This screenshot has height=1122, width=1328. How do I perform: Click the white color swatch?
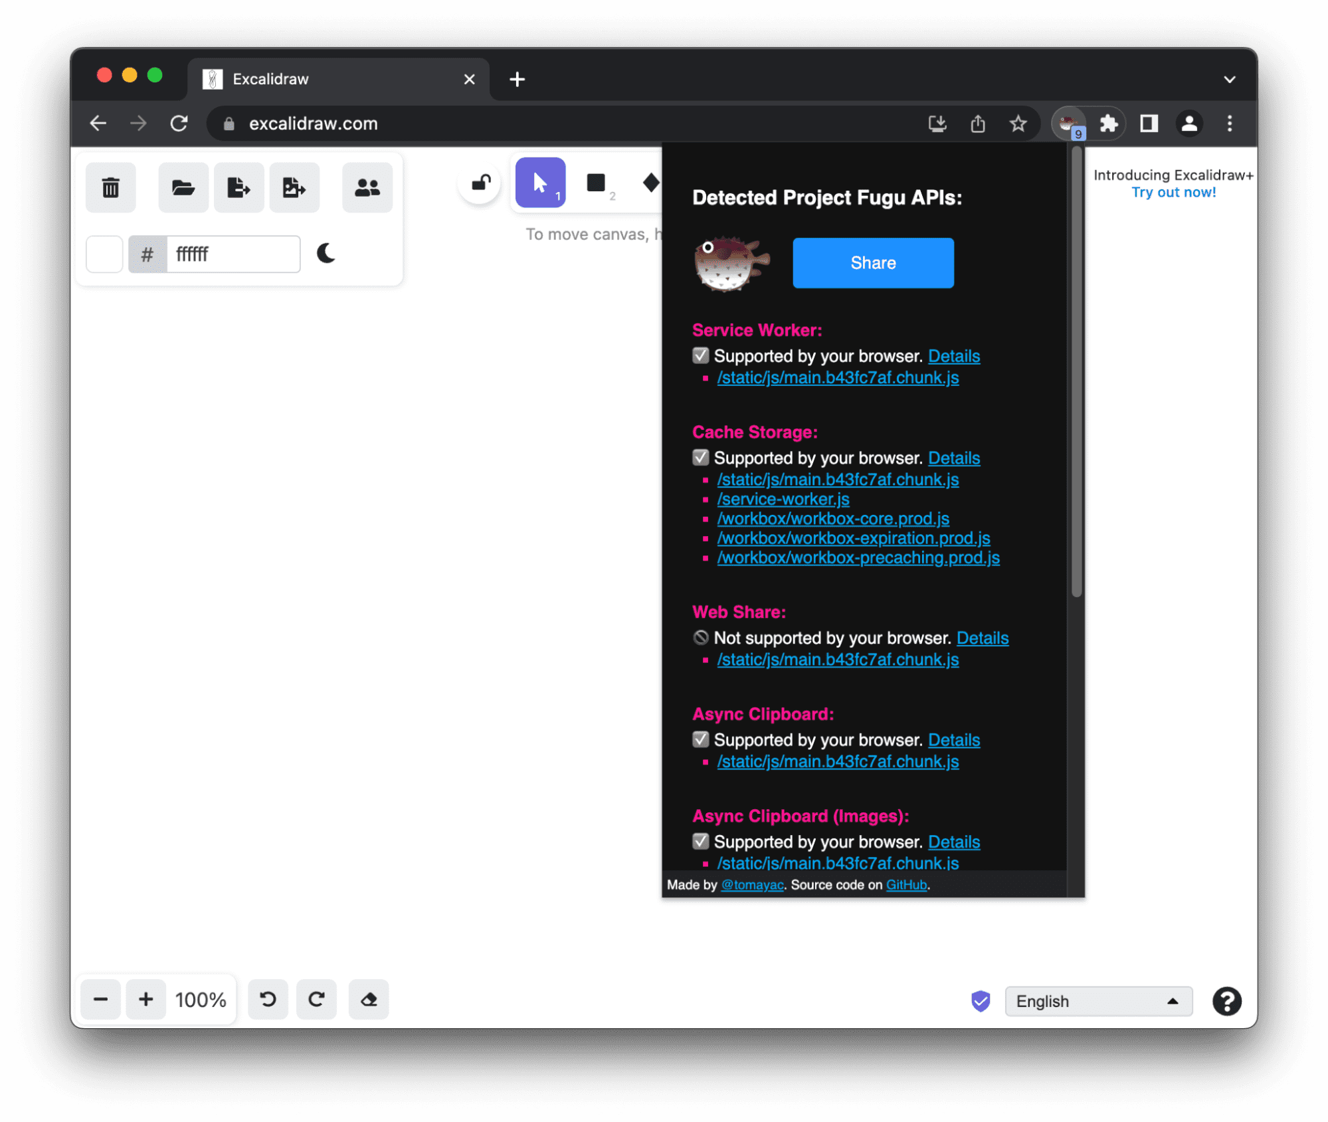click(106, 254)
